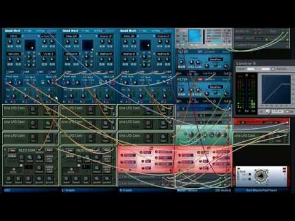
Task: Click the blue display of the analyzer module
Action: (195, 36)
